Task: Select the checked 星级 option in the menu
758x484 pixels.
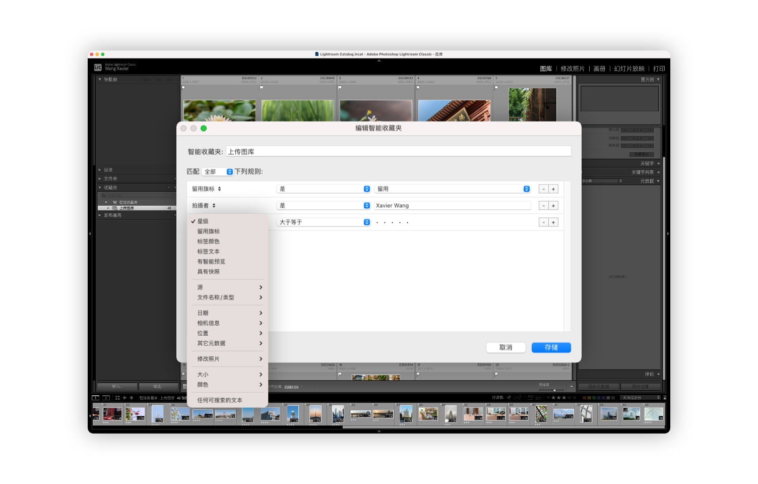Action: tap(203, 221)
